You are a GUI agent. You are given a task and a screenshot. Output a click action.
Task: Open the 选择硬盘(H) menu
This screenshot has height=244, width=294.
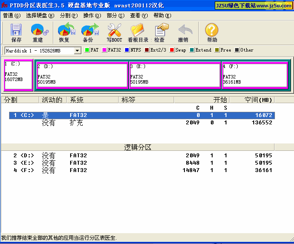pyautogui.click(x=40, y=16)
